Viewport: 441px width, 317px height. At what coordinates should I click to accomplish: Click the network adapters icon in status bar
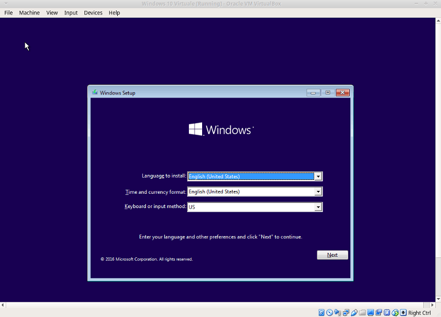tap(346, 312)
